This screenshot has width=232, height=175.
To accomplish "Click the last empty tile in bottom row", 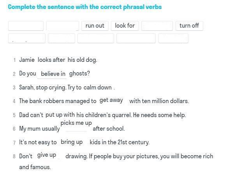I will coord(173,38).
